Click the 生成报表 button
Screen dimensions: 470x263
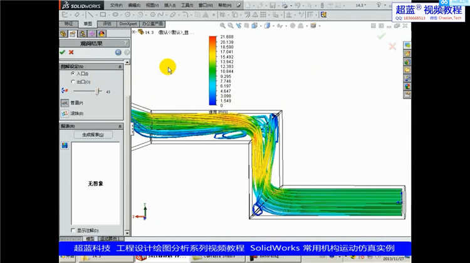click(x=93, y=135)
